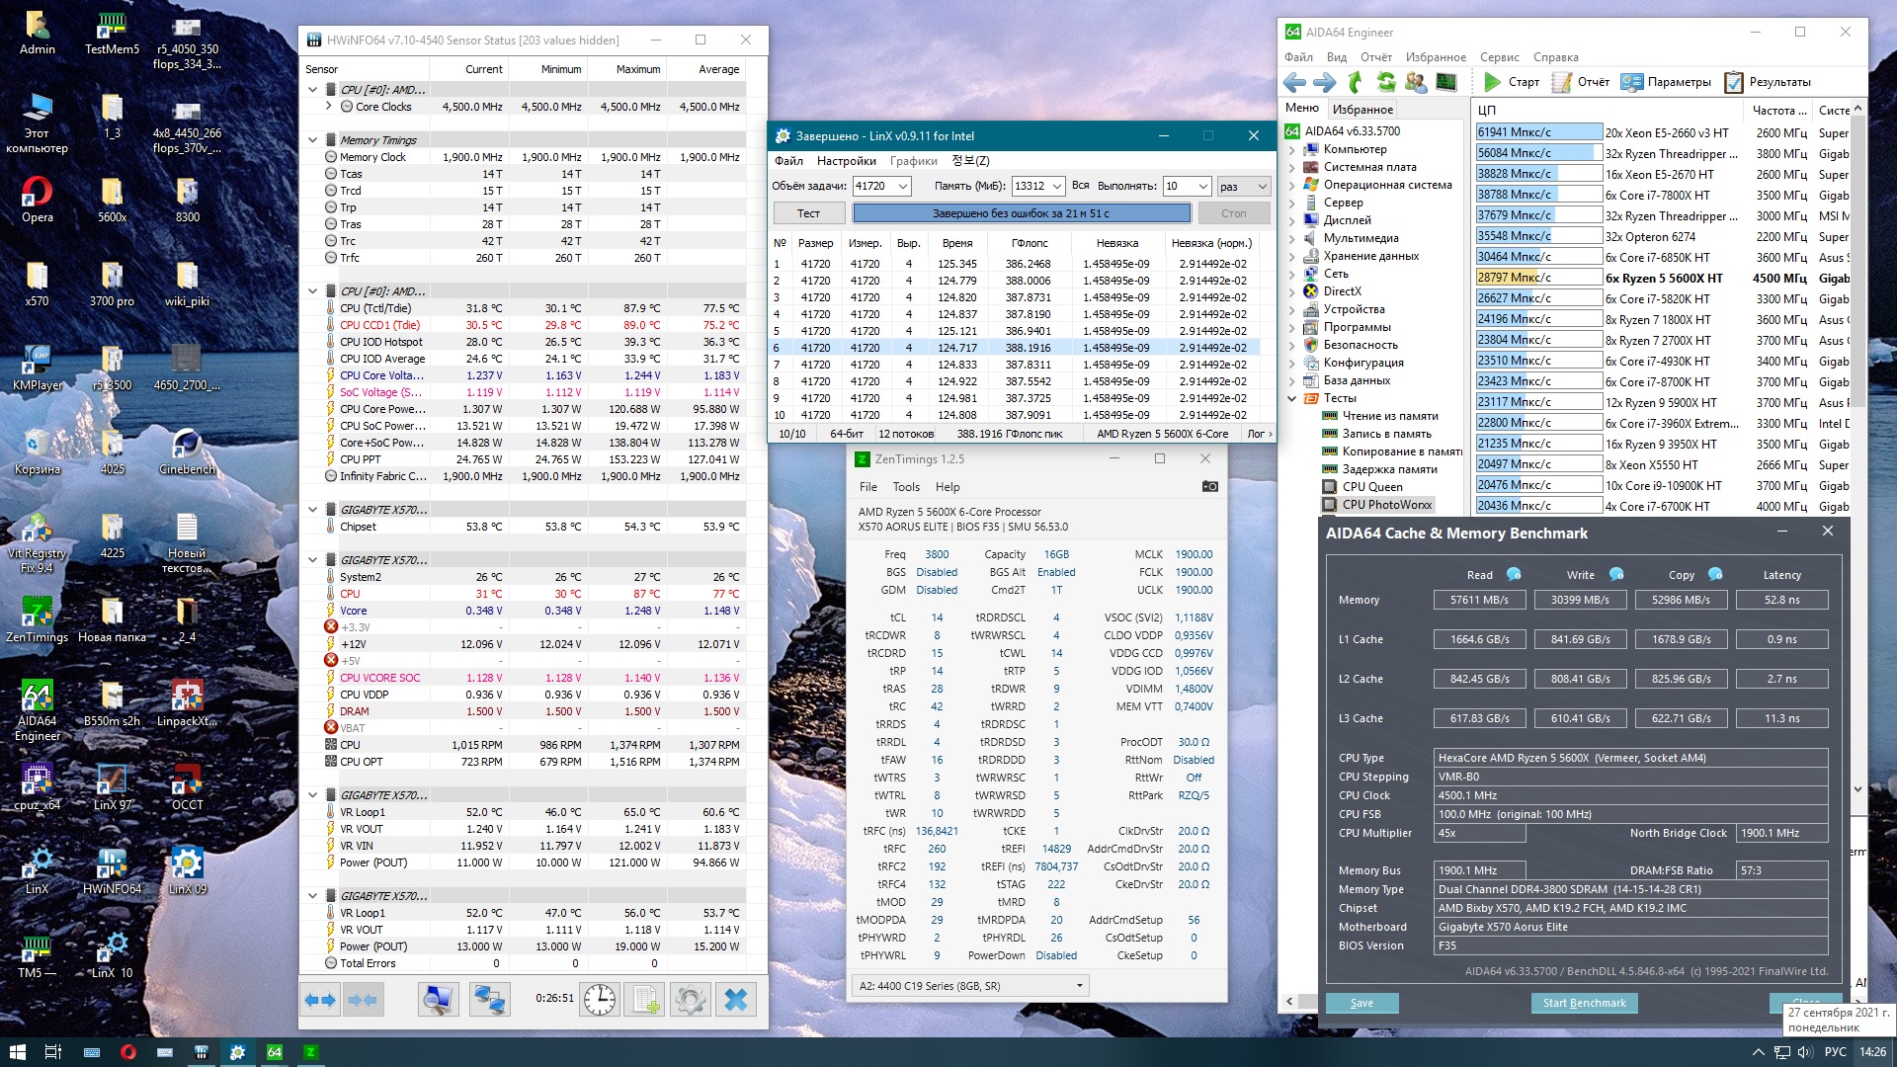Click HWiNFO clock reset timer icon
This screenshot has width=1897, height=1067.
click(600, 1000)
